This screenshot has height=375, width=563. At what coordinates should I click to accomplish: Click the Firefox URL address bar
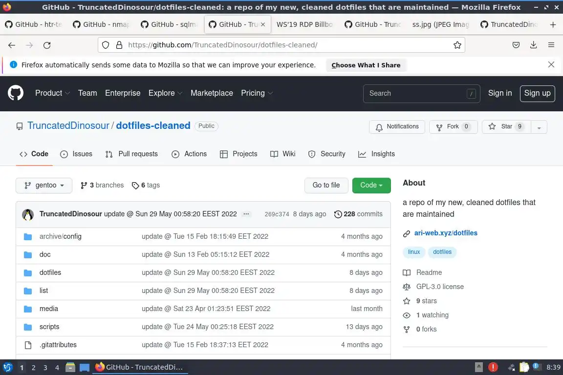pos(281,45)
